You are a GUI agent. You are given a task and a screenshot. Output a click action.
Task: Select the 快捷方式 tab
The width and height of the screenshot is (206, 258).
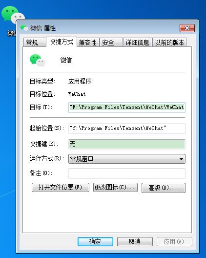pos(62,42)
